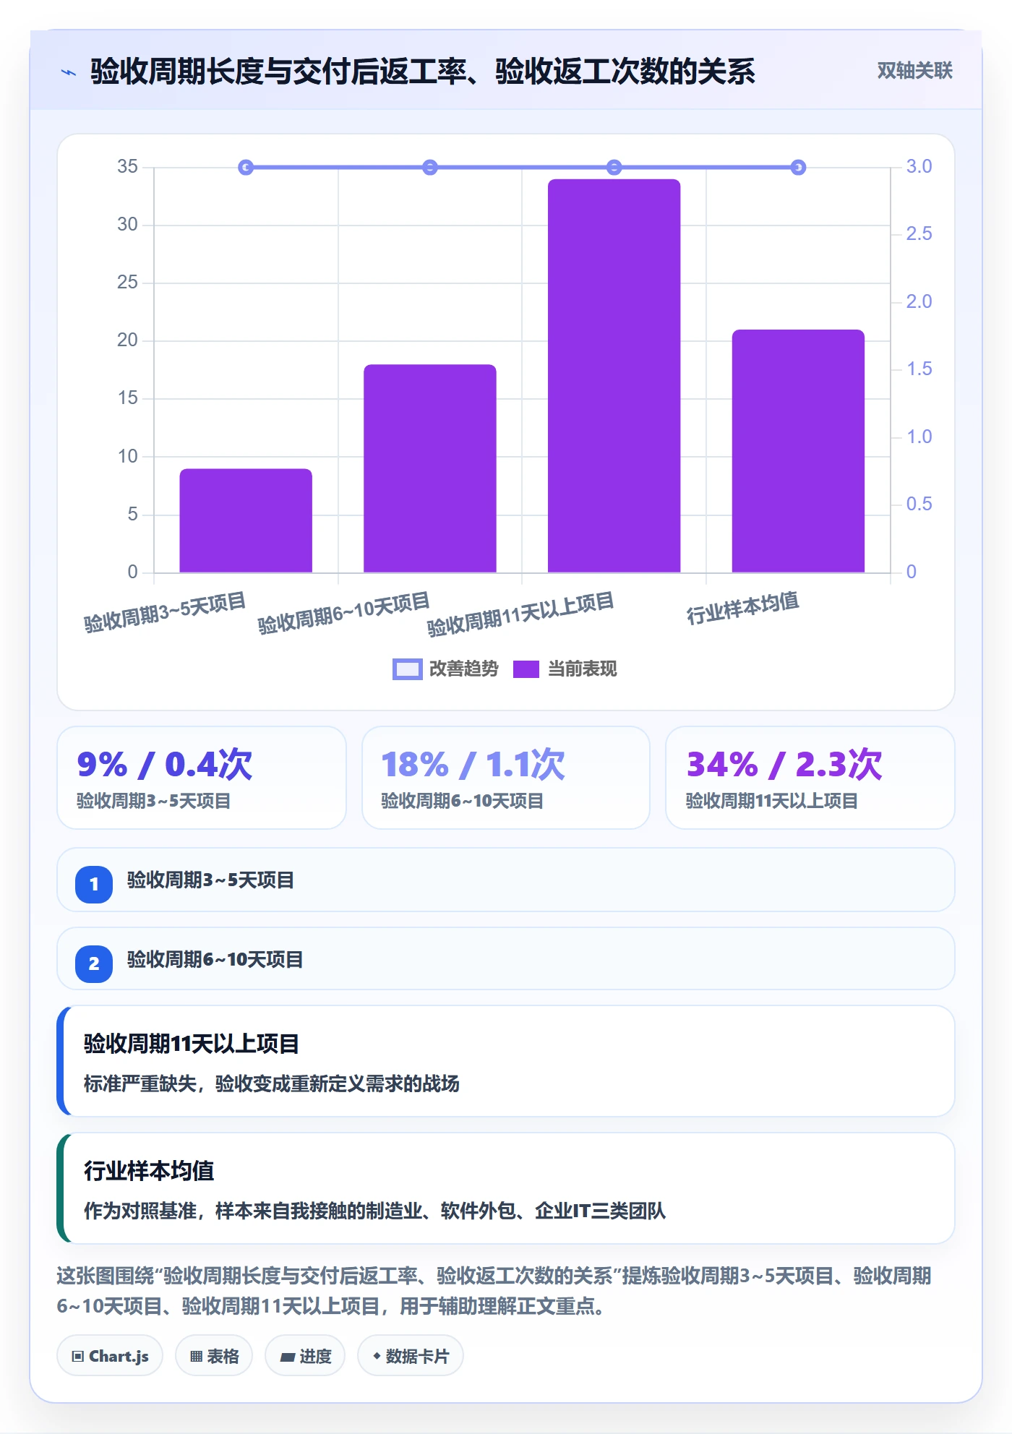The width and height of the screenshot is (1012, 1434).
Task: Click line point above 验收周期6~10天项目 bar
Action: click(x=430, y=168)
